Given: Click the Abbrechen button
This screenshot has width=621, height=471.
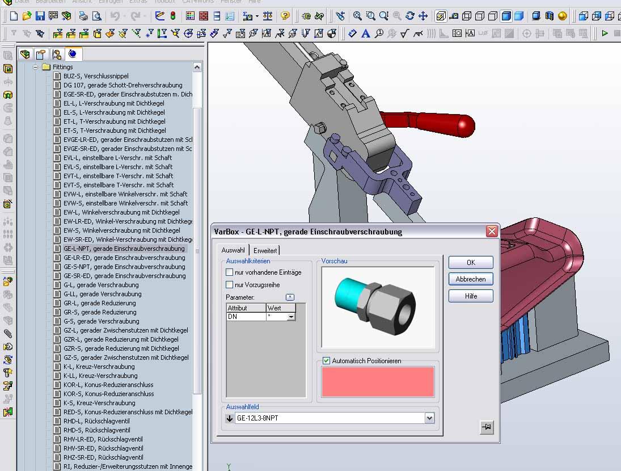Looking at the screenshot, I should tap(471, 279).
